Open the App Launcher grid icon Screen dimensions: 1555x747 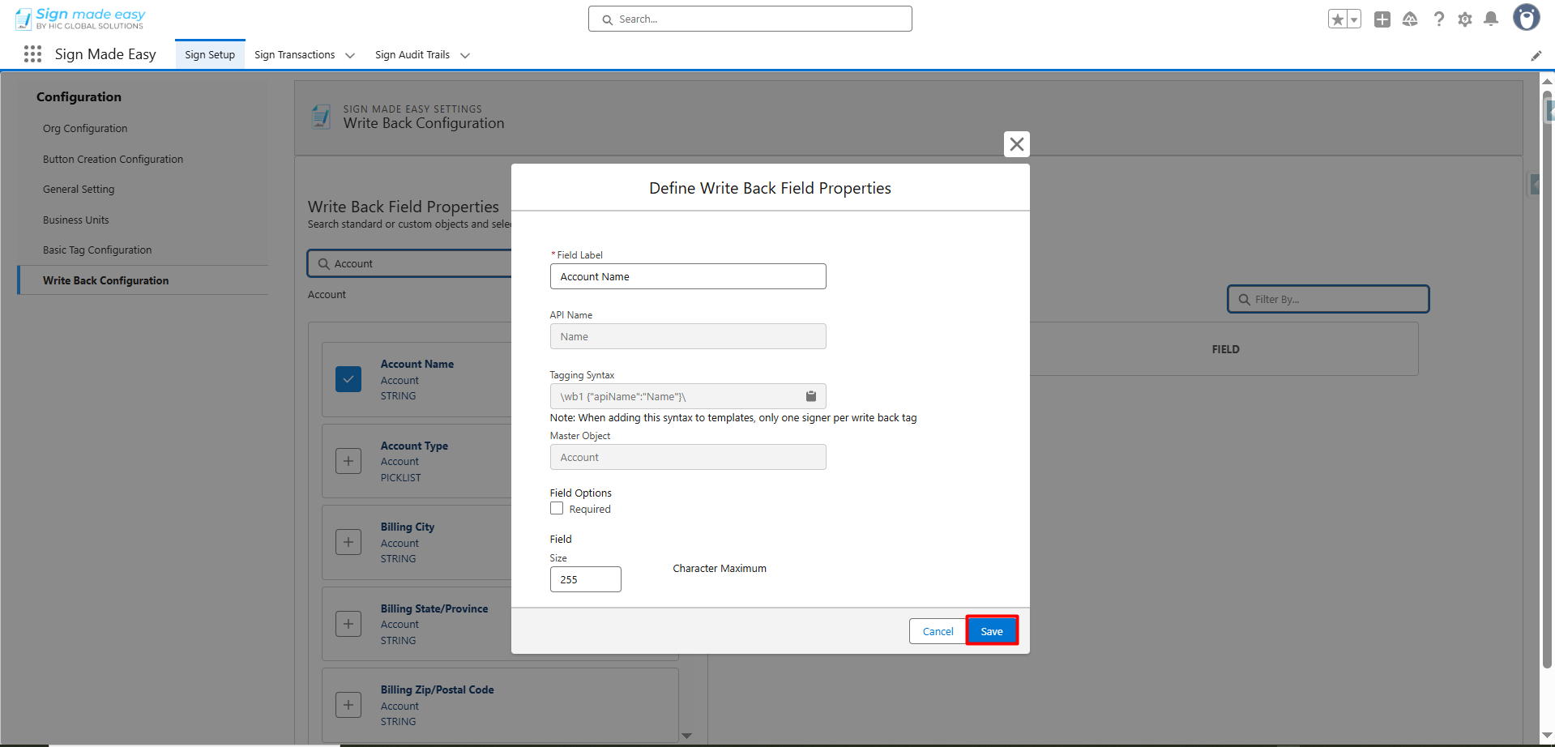click(x=32, y=54)
